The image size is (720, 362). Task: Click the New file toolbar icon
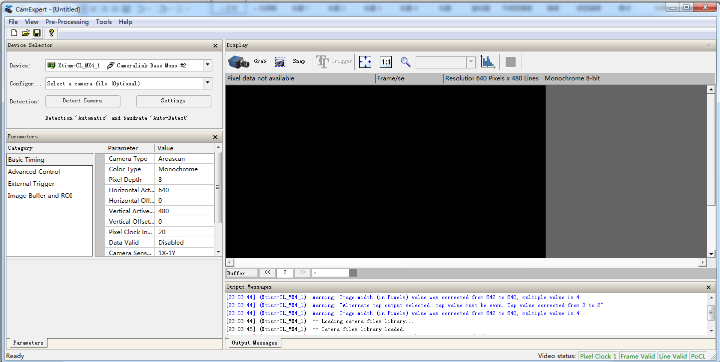14,33
